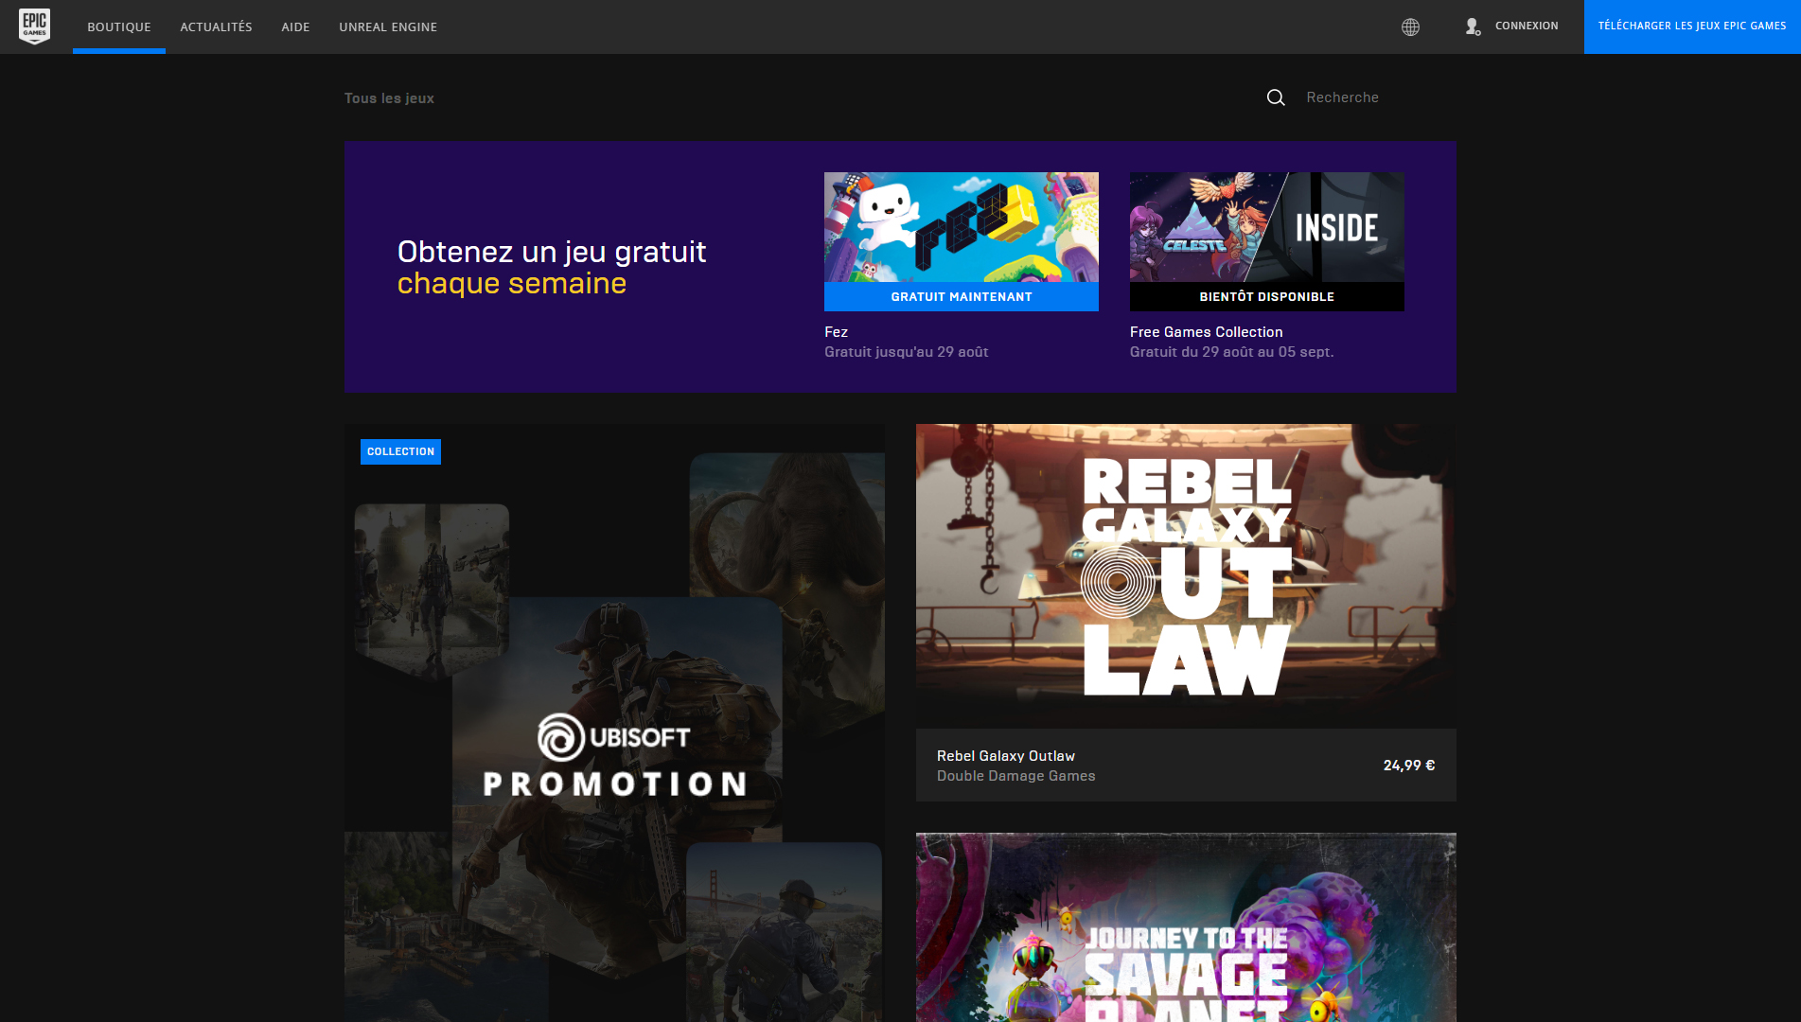Open the Actualités menu item

point(216,26)
